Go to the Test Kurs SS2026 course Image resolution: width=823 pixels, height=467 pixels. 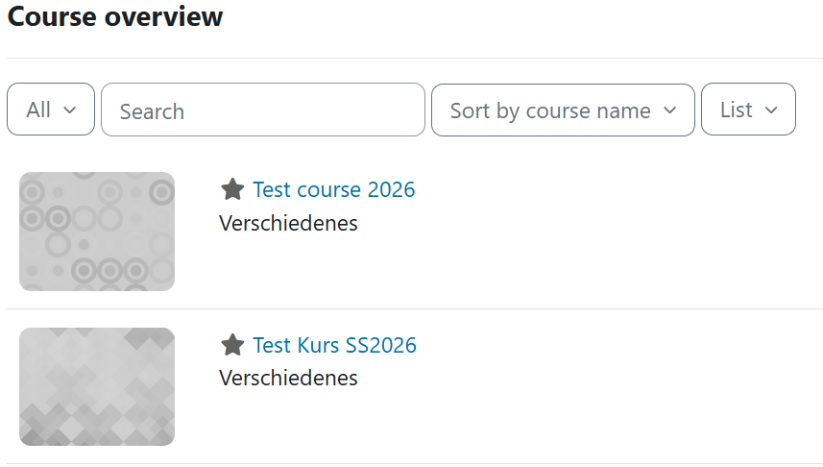pos(334,345)
